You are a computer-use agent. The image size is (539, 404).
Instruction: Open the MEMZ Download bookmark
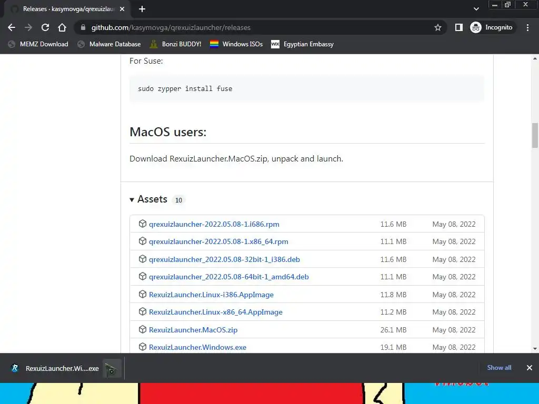38,44
